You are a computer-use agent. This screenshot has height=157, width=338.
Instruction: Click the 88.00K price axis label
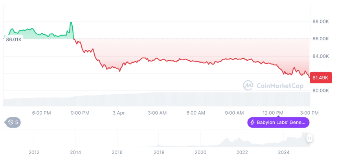320,22
